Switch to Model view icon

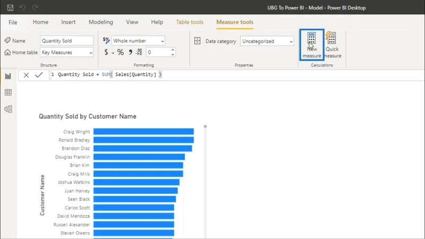click(8, 109)
